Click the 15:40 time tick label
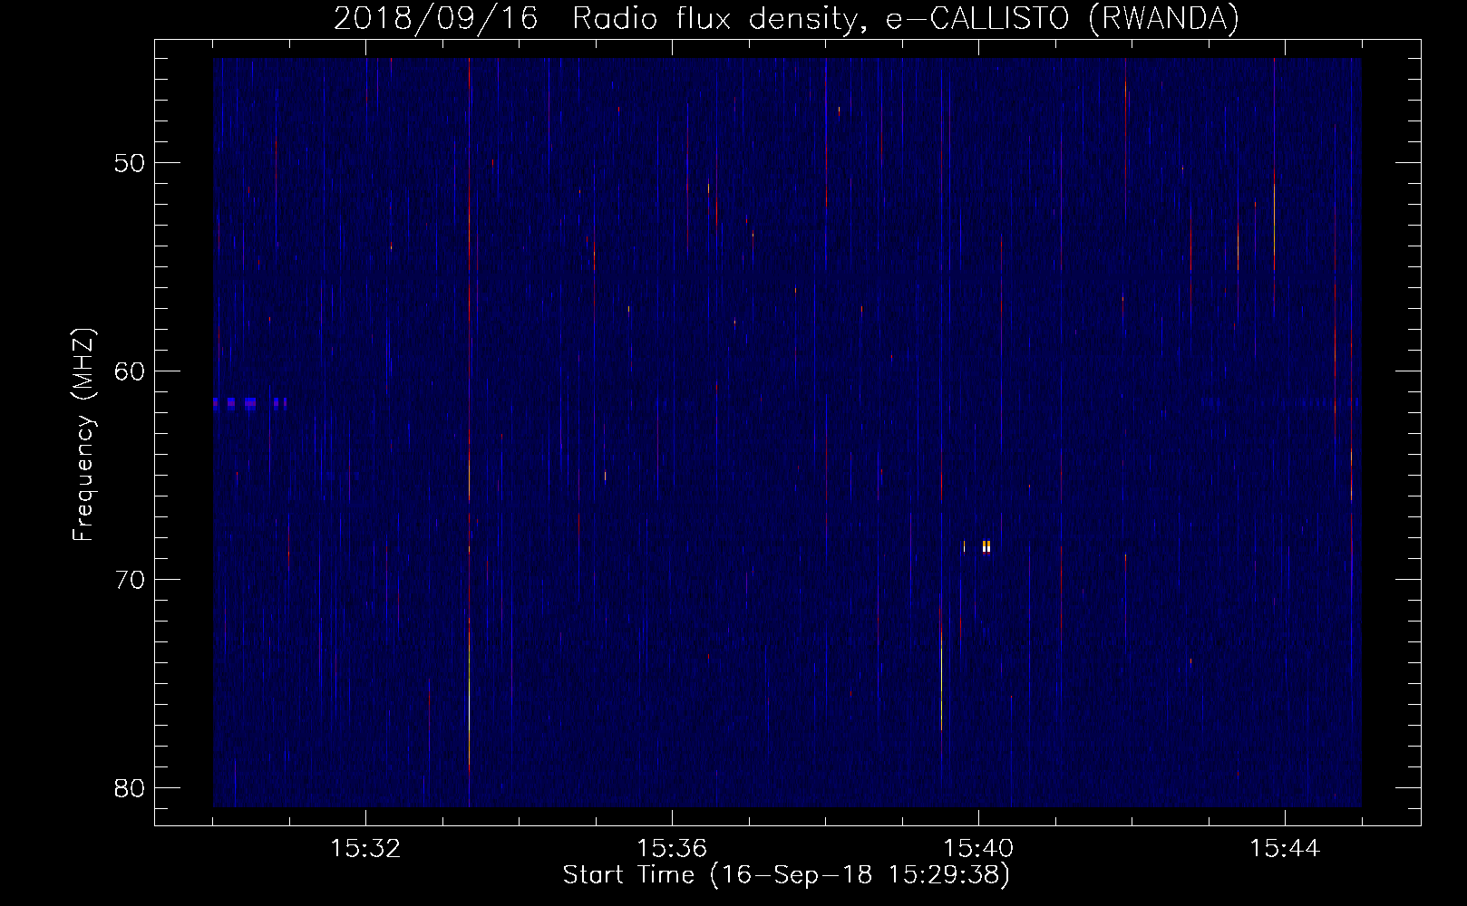1467x906 pixels. 978,849
